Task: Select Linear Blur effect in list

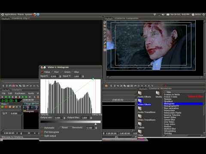Action: [x=170, y=120]
